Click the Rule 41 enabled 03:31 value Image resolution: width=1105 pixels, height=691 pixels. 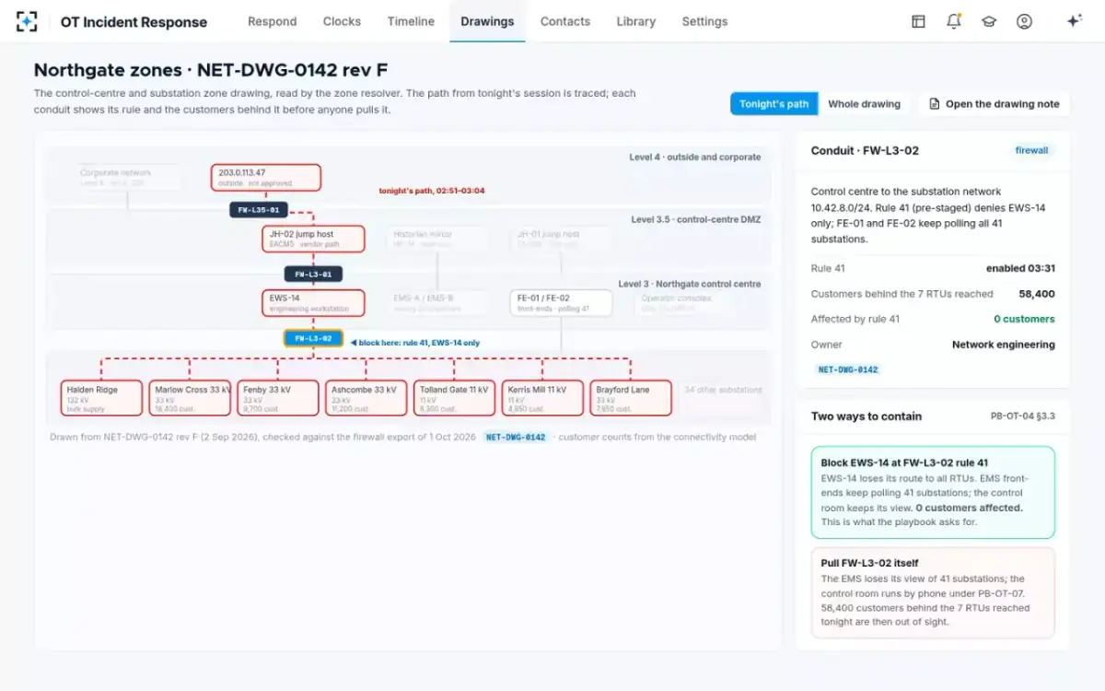(1020, 268)
